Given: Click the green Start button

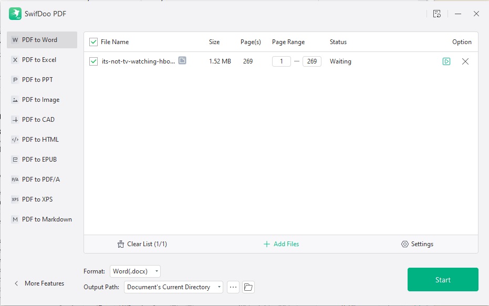Looking at the screenshot, I should 443,280.
